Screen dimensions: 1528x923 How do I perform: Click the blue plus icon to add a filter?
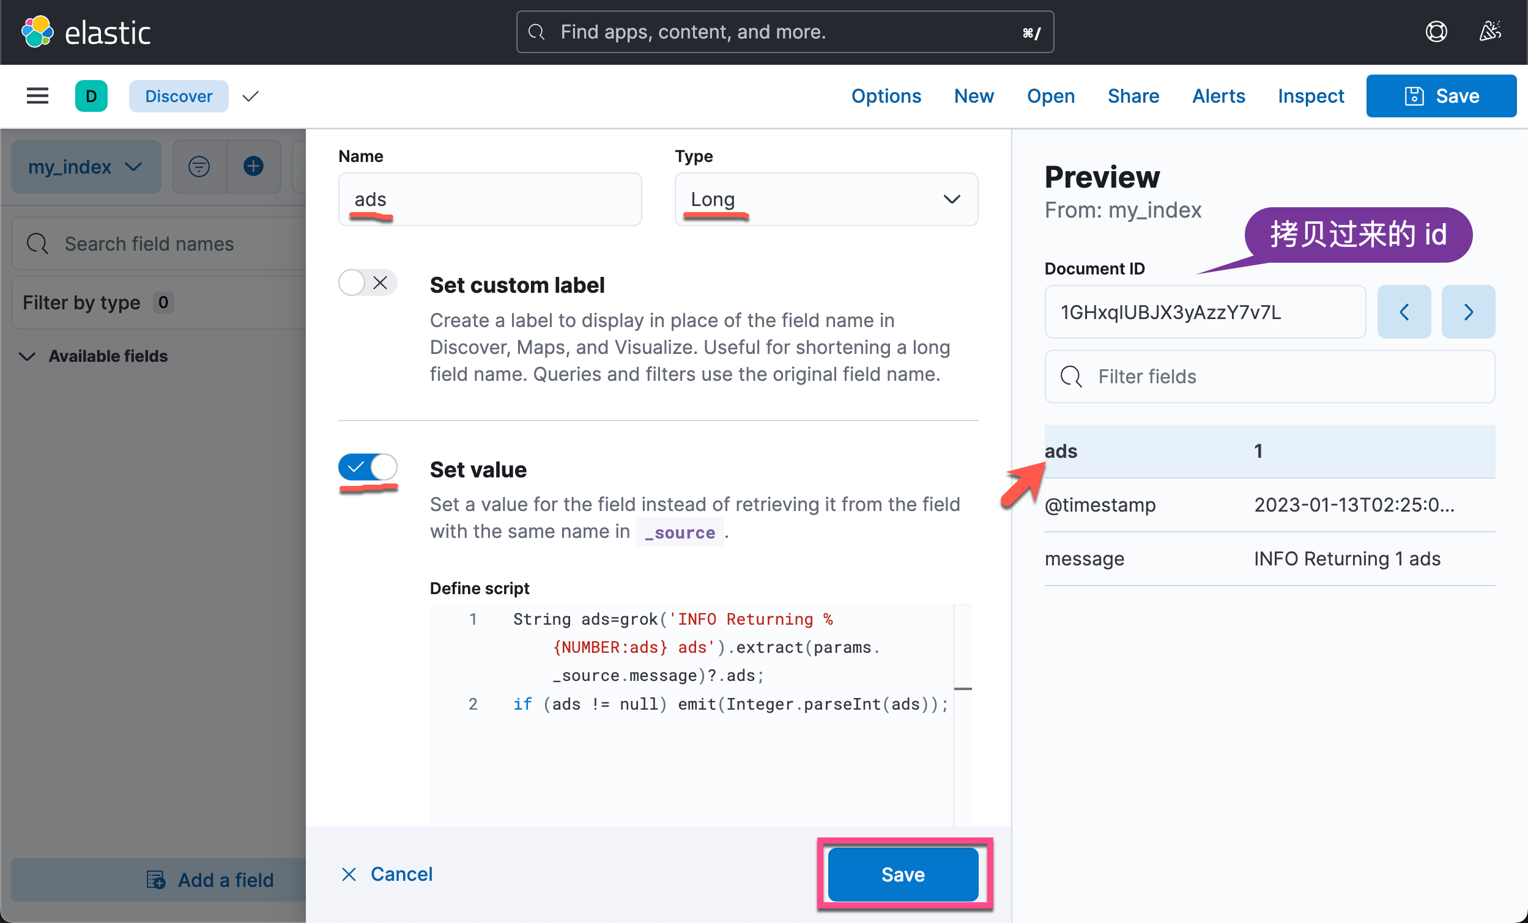point(253,166)
